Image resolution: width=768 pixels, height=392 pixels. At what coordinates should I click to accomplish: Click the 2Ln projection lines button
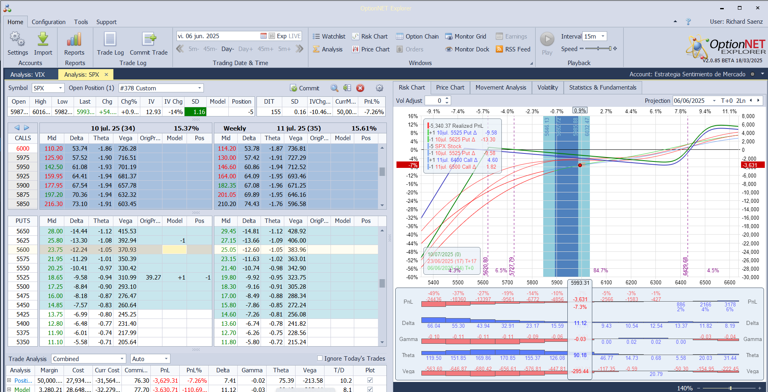[x=741, y=101]
